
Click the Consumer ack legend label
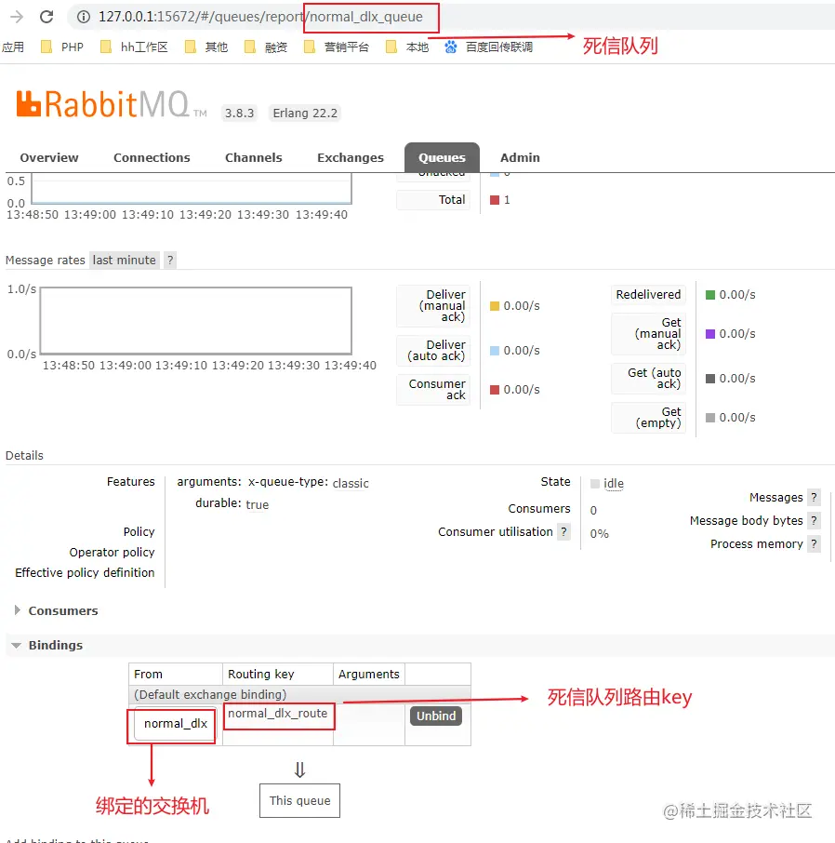[x=433, y=390]
